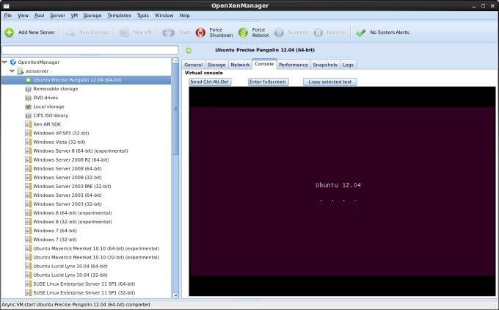Open the File menu
The width and height of the screenshot is (499, 310).
click(8, 15)
